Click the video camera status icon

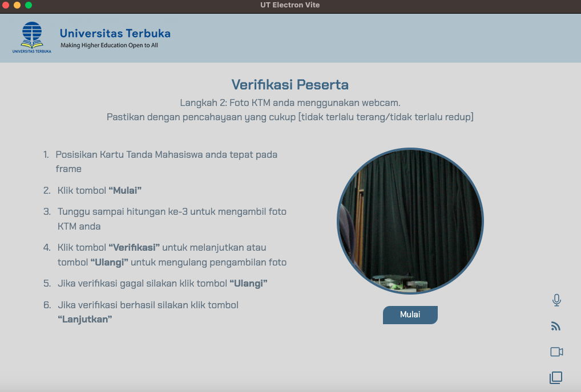point(556,352)
